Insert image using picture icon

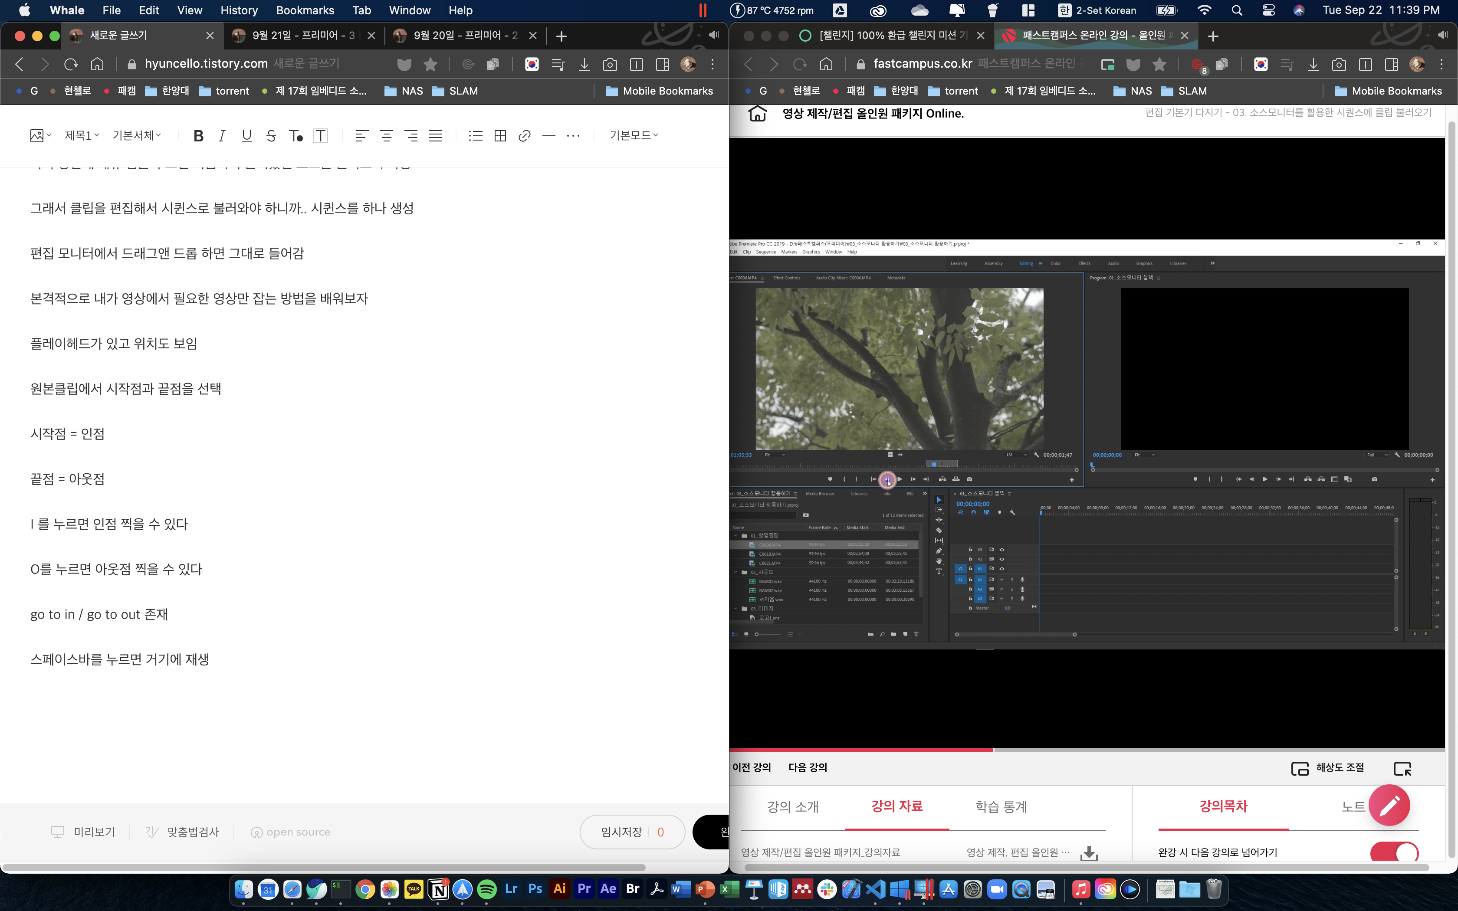[37, 136]
